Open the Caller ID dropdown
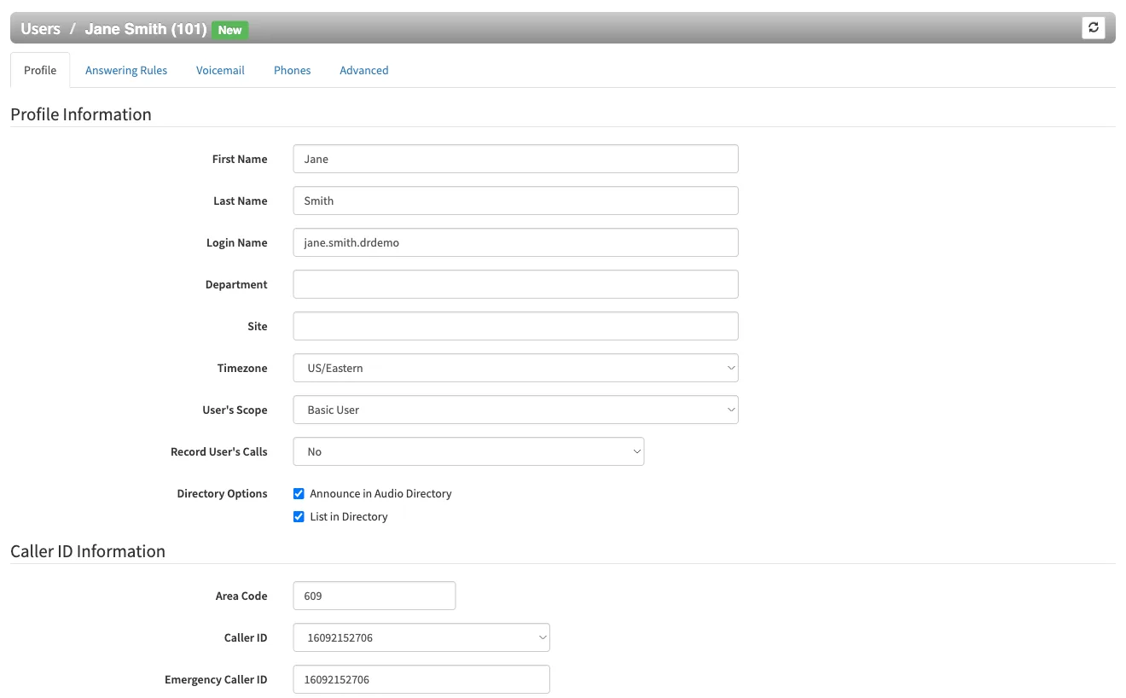Viewport: 1126px width, 698px height. pyautogui.click(x=421, y=637)
